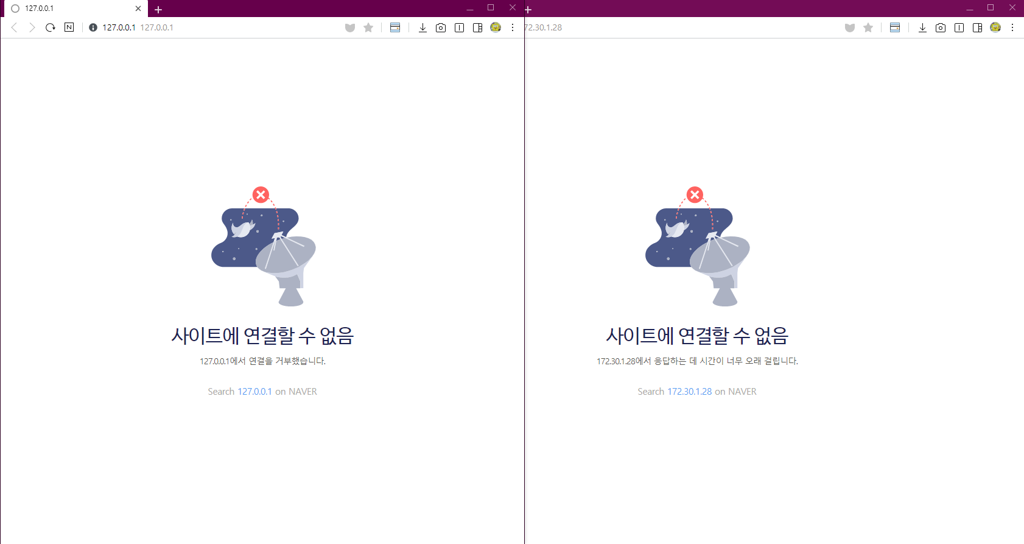
Task: Toggle the sidebar panel in left window
Action: (x=478, y=27)
